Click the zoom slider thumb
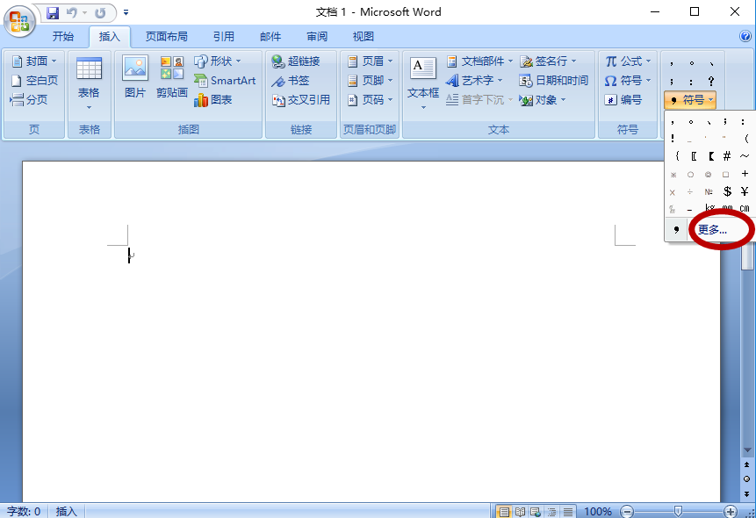The height and width of the screenshot is (518, 756). [678, 511]
